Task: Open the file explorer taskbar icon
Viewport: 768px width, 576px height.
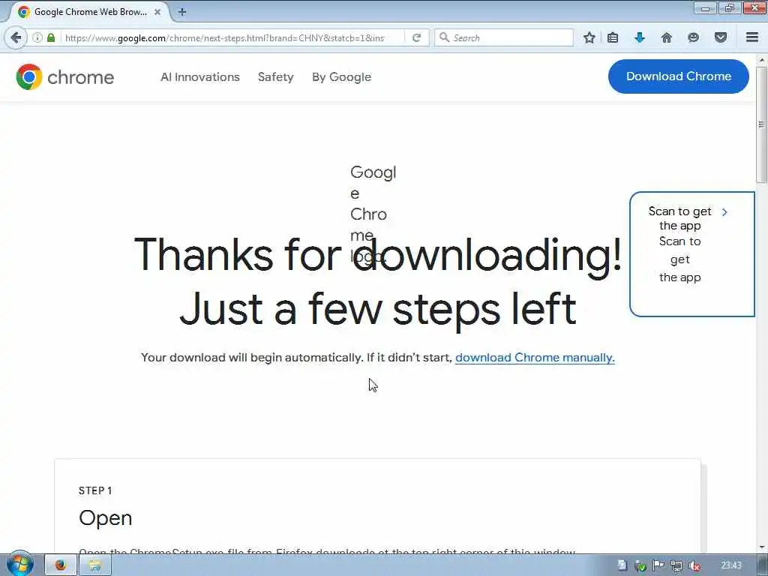Action: [95, 565]
